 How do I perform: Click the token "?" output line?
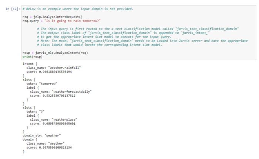click(x=36, y=112)
